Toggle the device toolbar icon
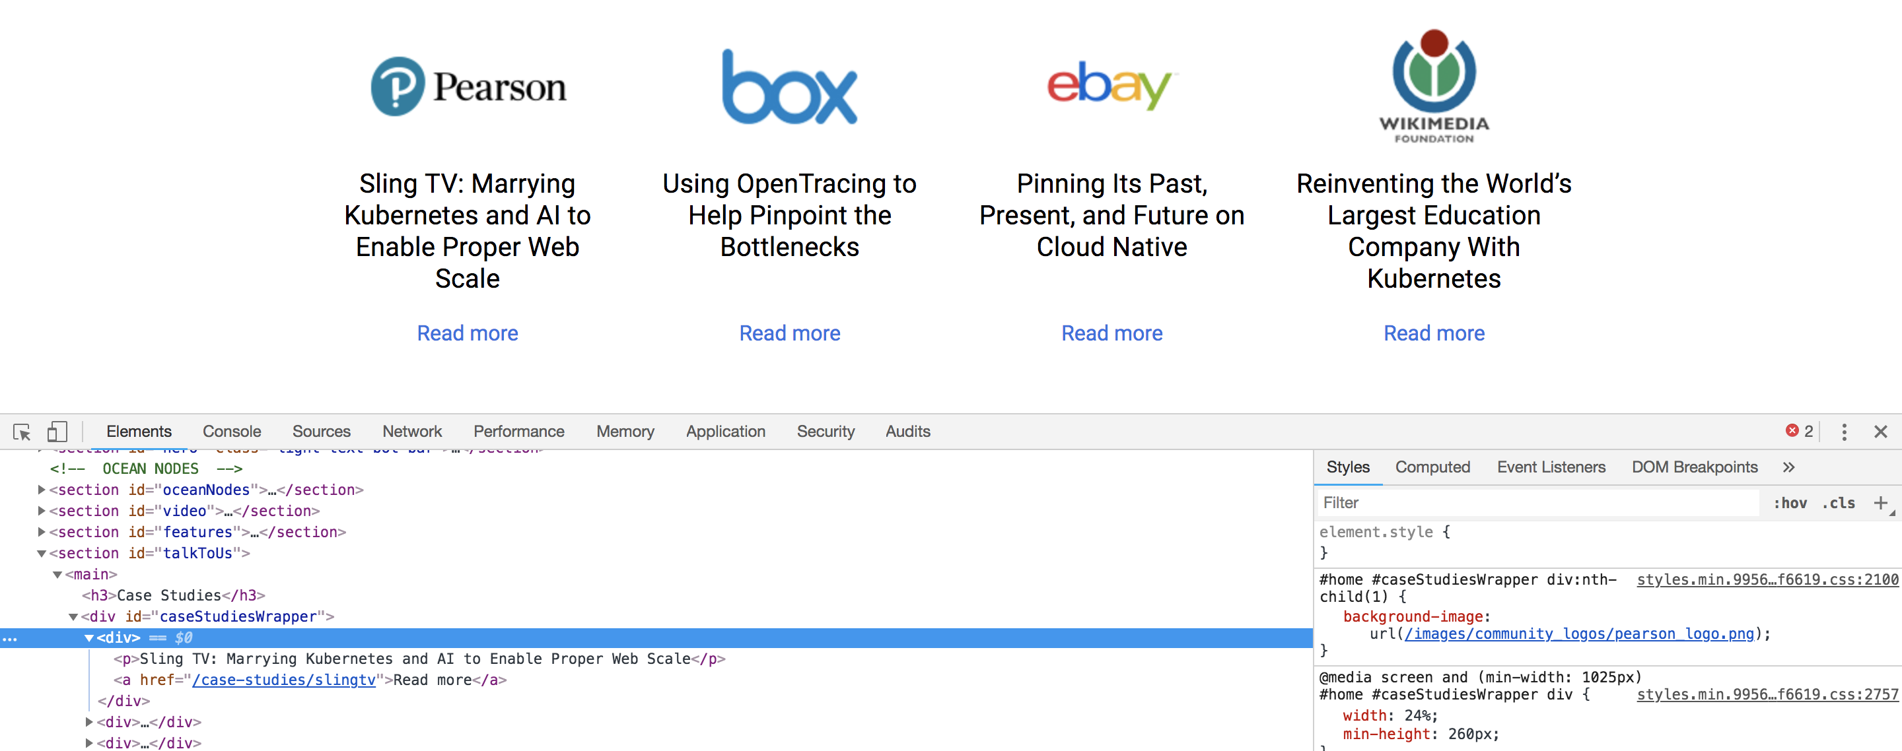Screen dimensions: 1902x751 [x=57, y=432]
